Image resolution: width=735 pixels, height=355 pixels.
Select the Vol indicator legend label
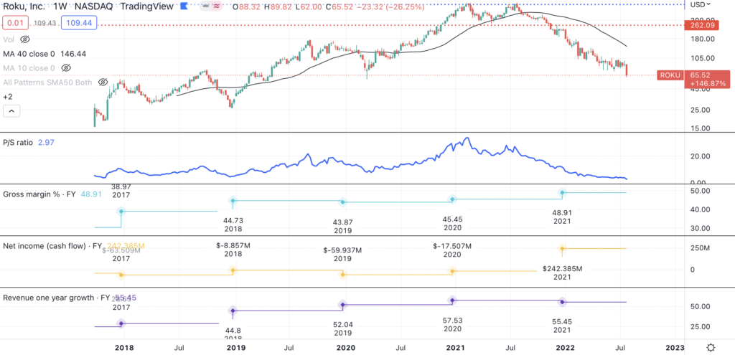tap(9, 39)
